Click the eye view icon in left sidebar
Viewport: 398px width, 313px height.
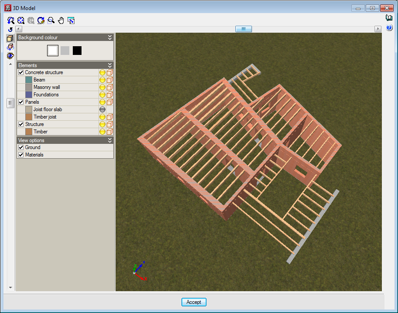(x=10, y=55)
